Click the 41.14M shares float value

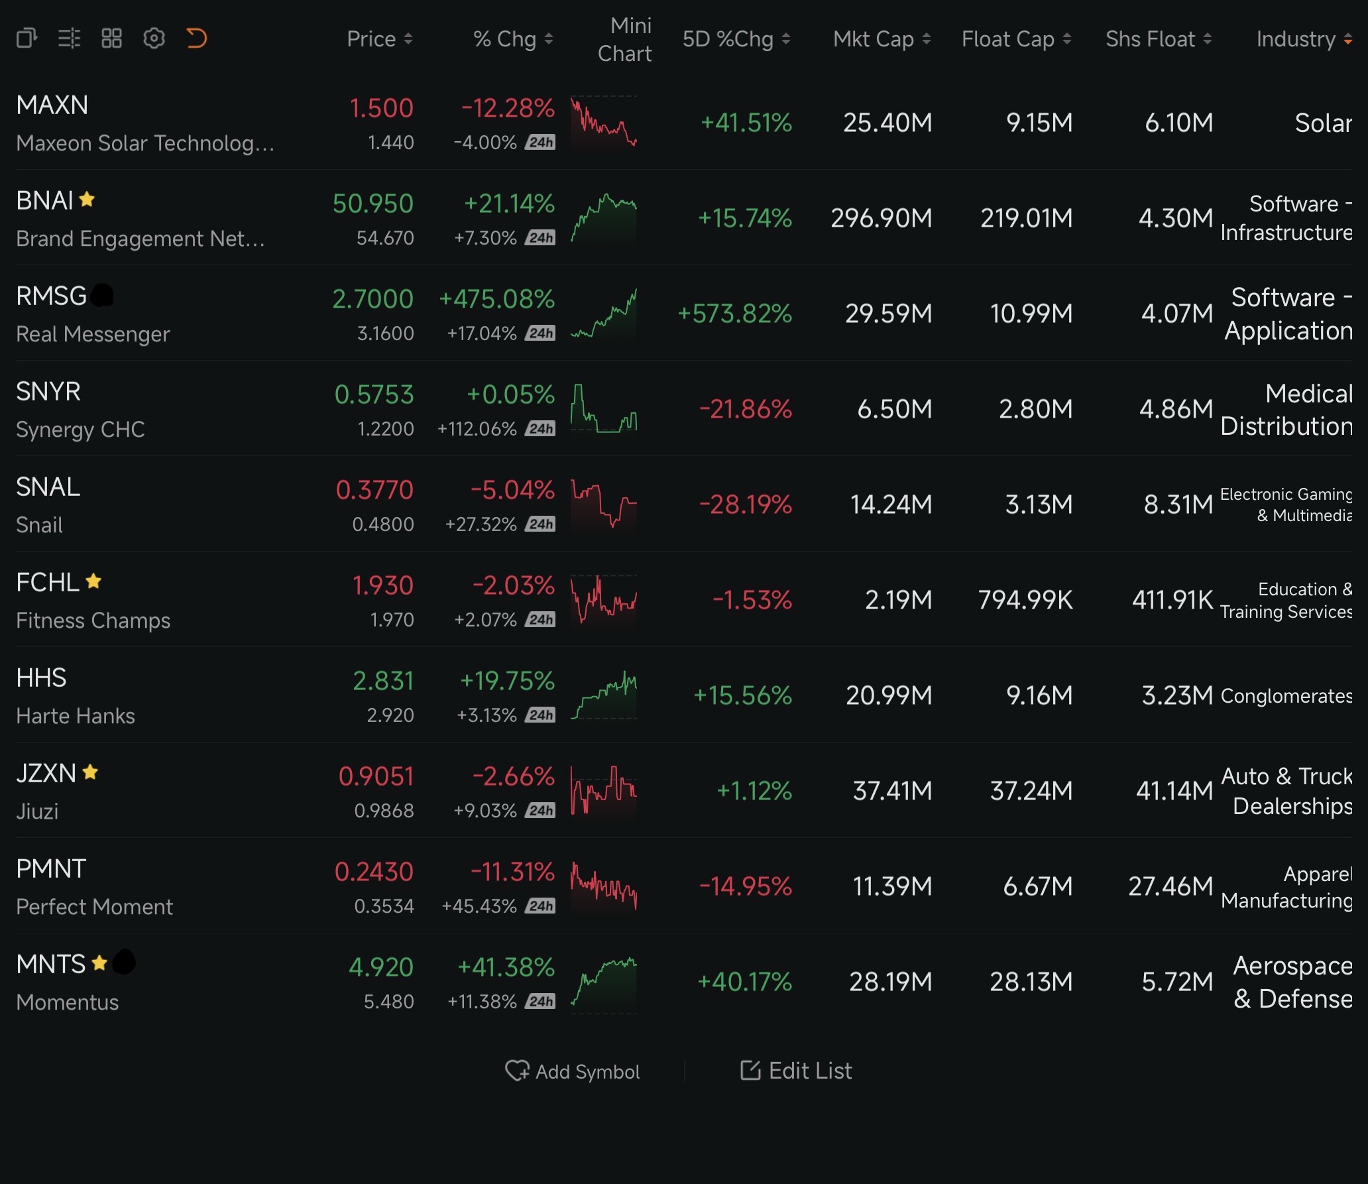[x=1174, y=791]
